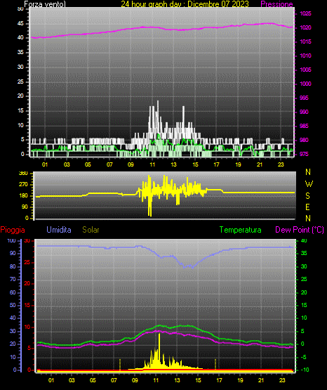This screenshot has width=327, height=390.
Task: Click hour 11 on the wind chart axis
Action: coord(152,164)
